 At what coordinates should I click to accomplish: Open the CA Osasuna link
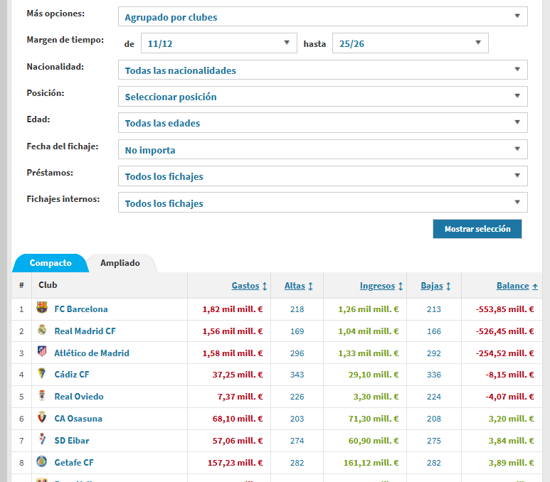pyautogui.click(x=78, y=419)
